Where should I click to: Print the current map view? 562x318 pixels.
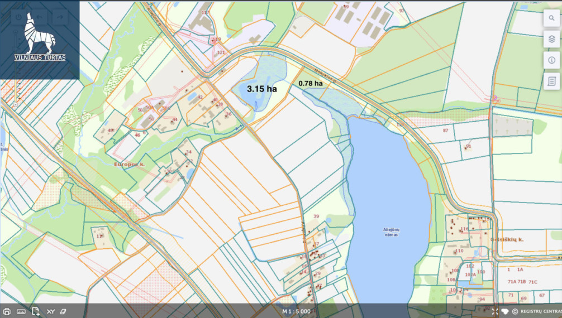(7, 311)
